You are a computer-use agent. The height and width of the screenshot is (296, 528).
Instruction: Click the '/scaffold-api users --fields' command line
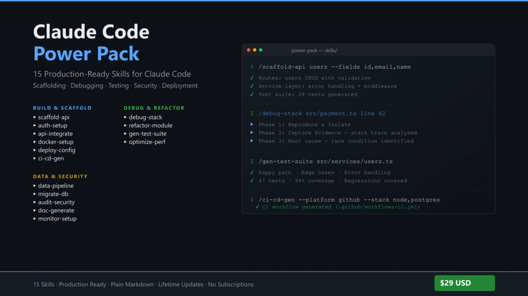334,67
